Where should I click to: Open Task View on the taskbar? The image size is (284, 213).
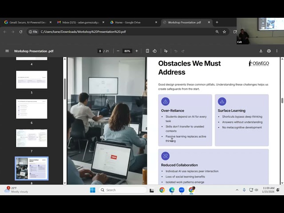(x=152, y=190)
